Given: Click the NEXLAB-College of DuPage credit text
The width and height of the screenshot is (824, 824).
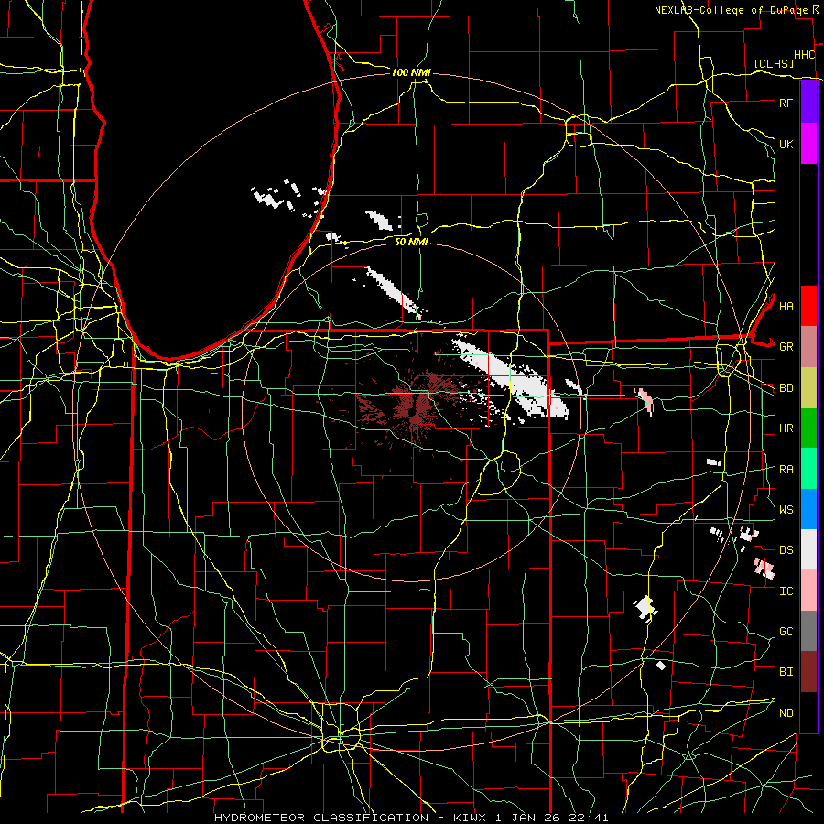Looking at the screenshot, I should pos(732,10).
